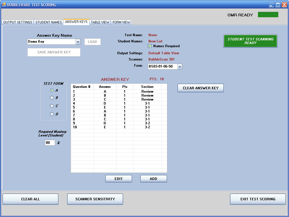The width and height of the screenshot is (289, 217).
Task: Go to the Table View tab
Action: tap(100, 22)
